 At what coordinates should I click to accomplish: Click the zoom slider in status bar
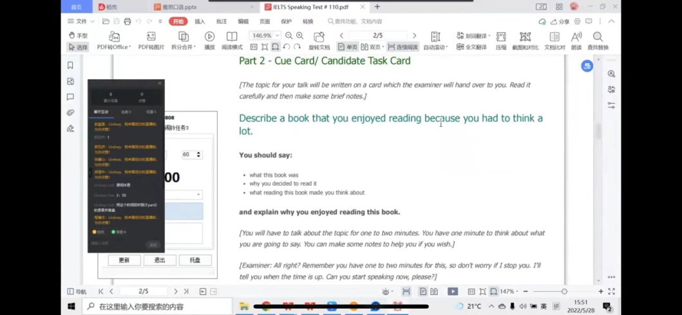click(564, 291)
